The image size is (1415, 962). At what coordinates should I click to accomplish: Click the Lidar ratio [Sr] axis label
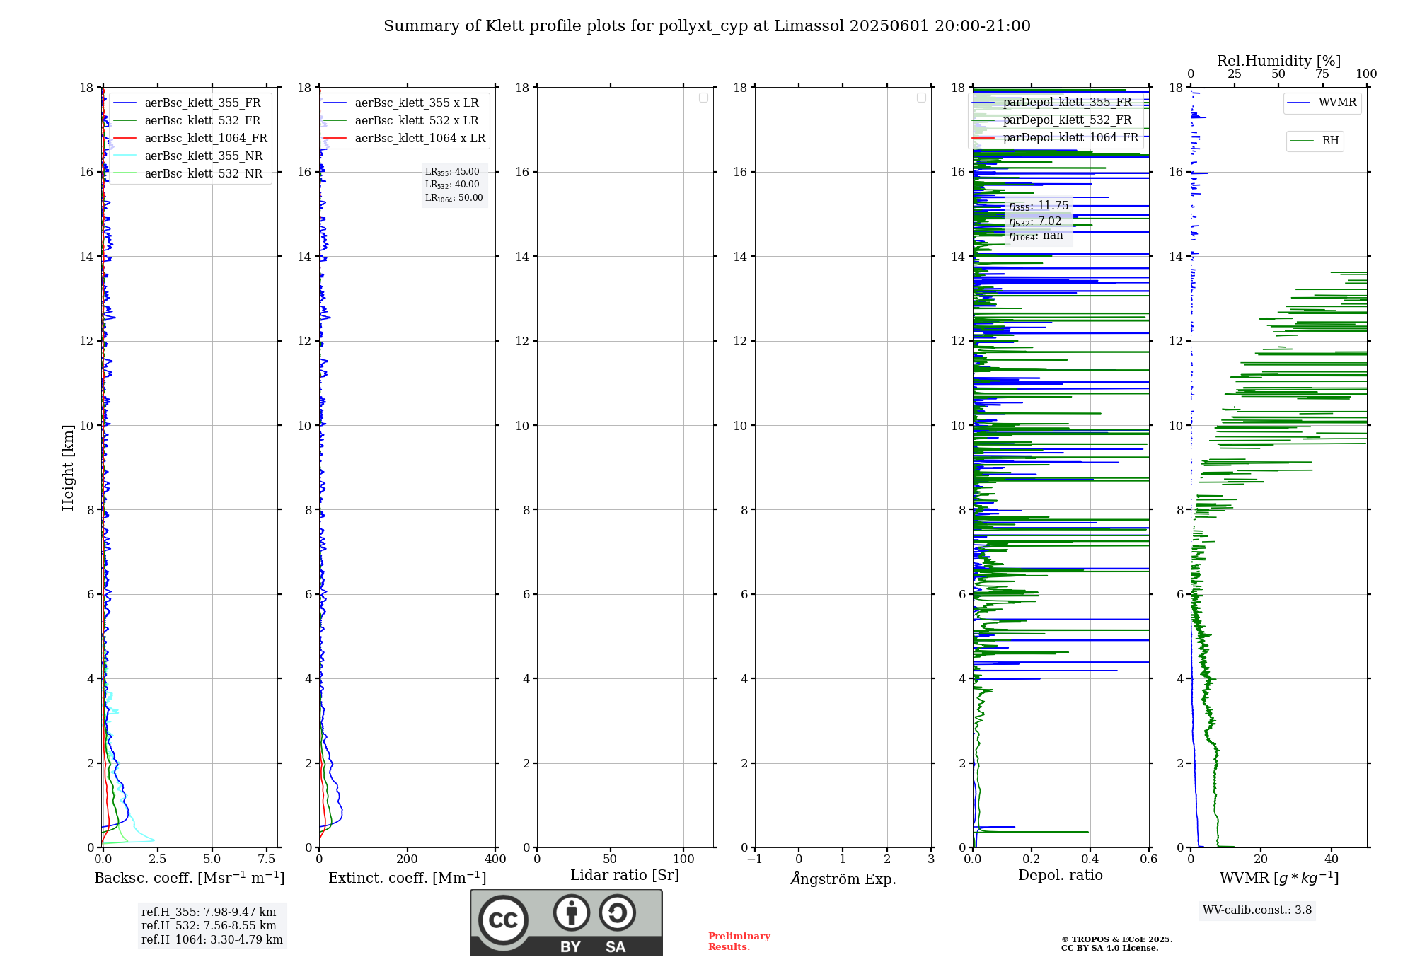click(x=625, y=876)
